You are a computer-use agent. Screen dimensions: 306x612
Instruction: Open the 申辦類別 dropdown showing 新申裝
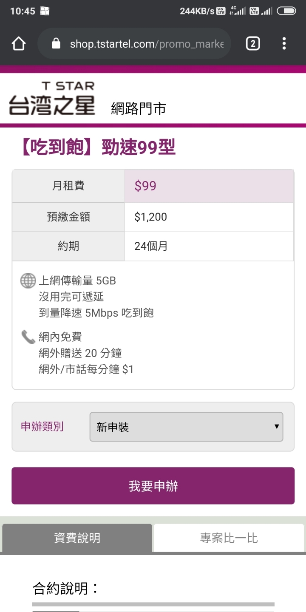pyautogui.click(x=186, y=427)
